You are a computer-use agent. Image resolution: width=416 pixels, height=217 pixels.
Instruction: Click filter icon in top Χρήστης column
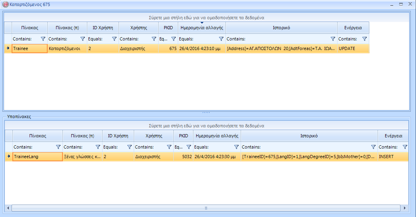(x=154, y=39)
